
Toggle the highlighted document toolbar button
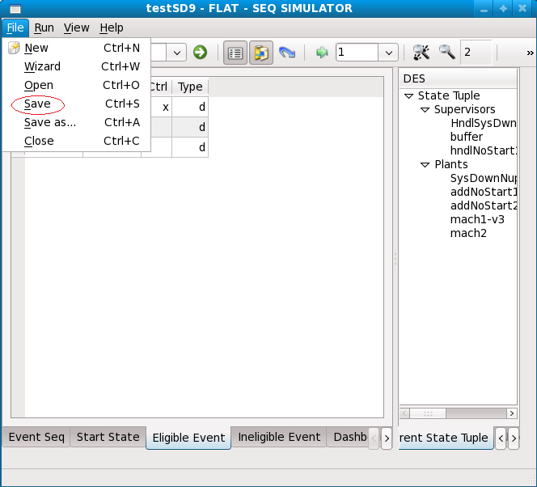point(261,53)
